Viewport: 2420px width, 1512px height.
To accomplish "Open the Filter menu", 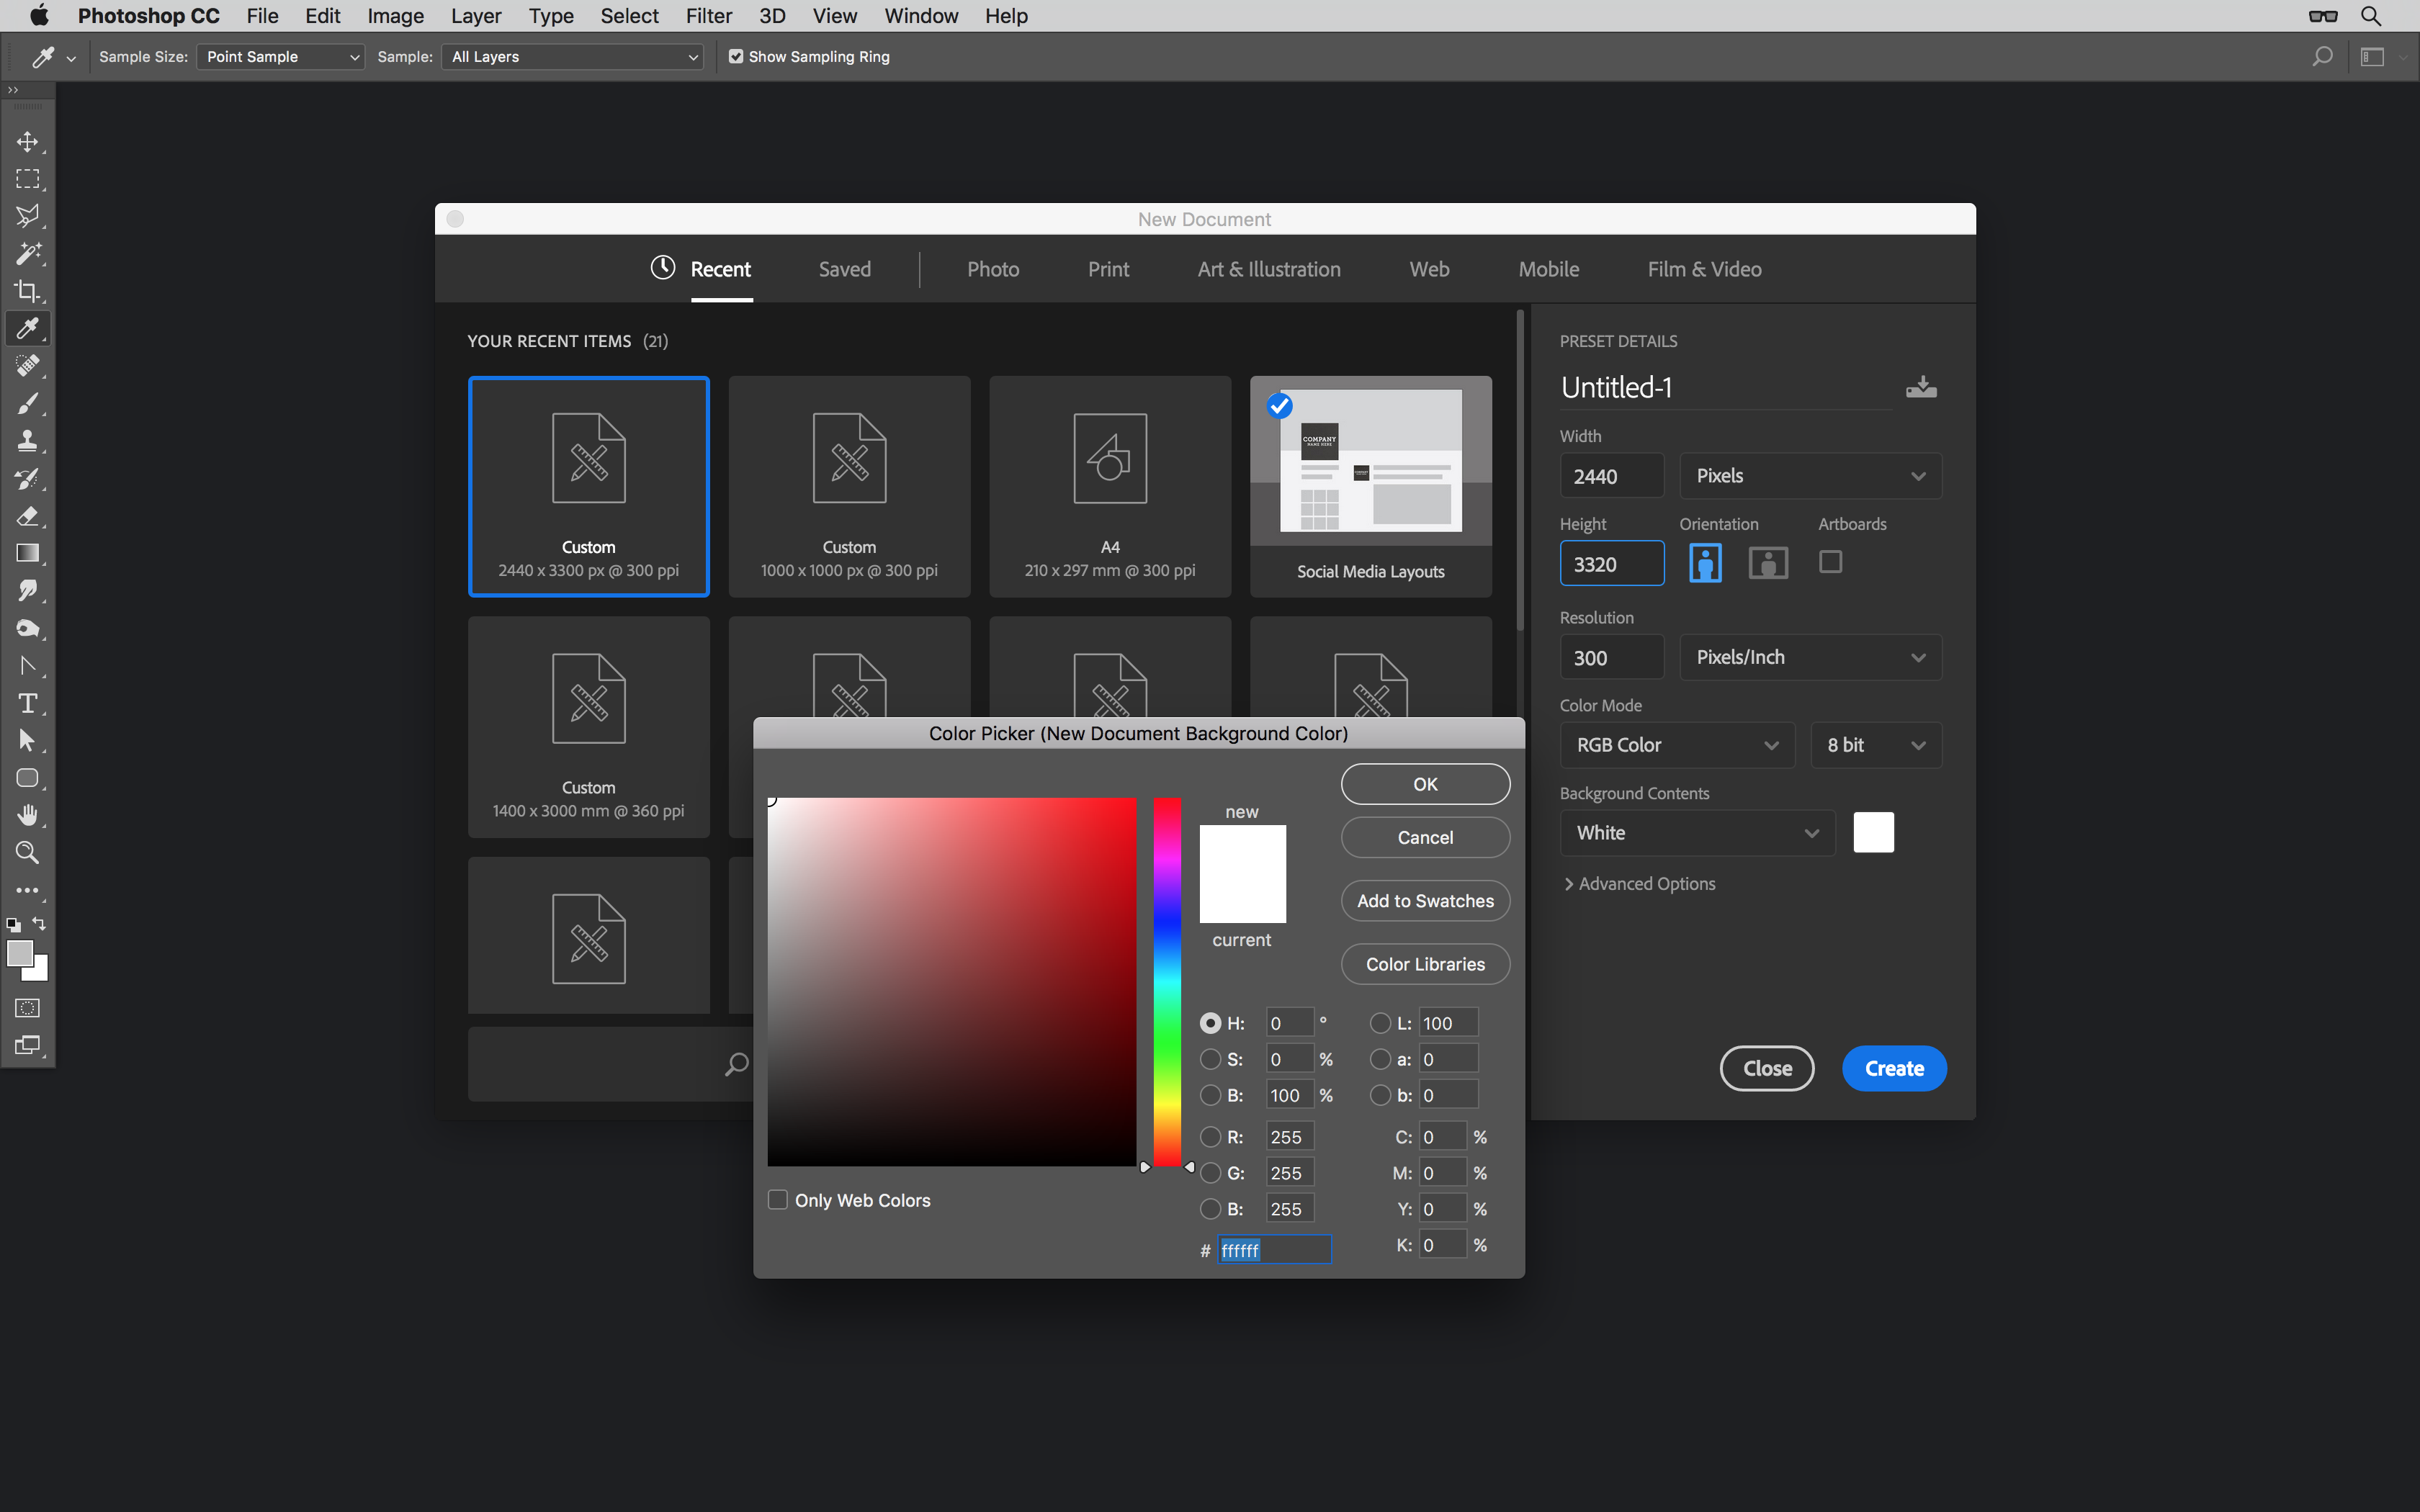I will click(x=708, y=16).
